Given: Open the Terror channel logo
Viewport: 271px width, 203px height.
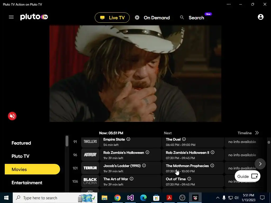Looking at the screenshot, I should click(x=90, y=168).
